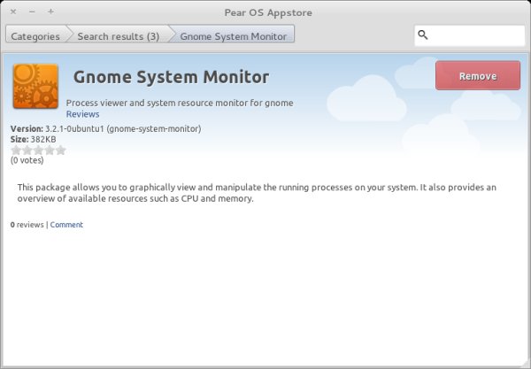Click the Process viewer subtitle text
Image resolution: width=531 pixels, height=369 pixels.
(180, 103)
